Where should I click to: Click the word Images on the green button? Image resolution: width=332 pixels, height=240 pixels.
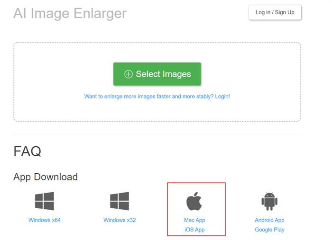[177, 74]
